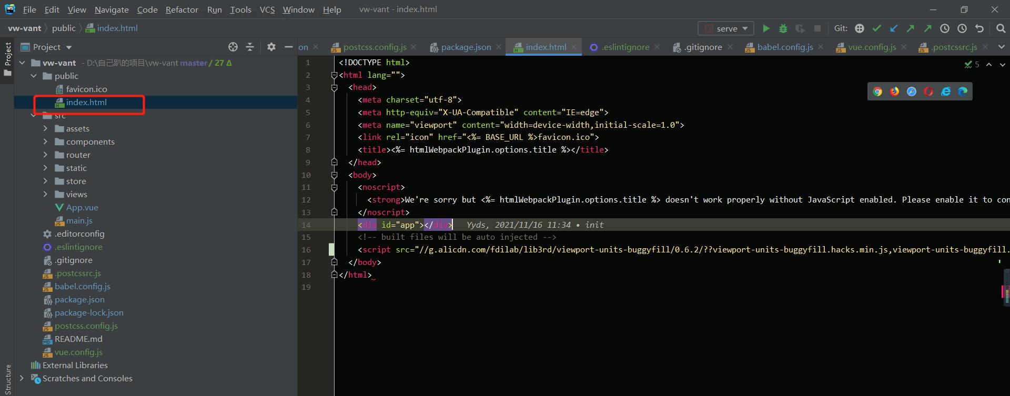The height and width of the screenshot is (396, 1010).
Task: Select favicon.ico in project tree
Action: pos(86,89)
